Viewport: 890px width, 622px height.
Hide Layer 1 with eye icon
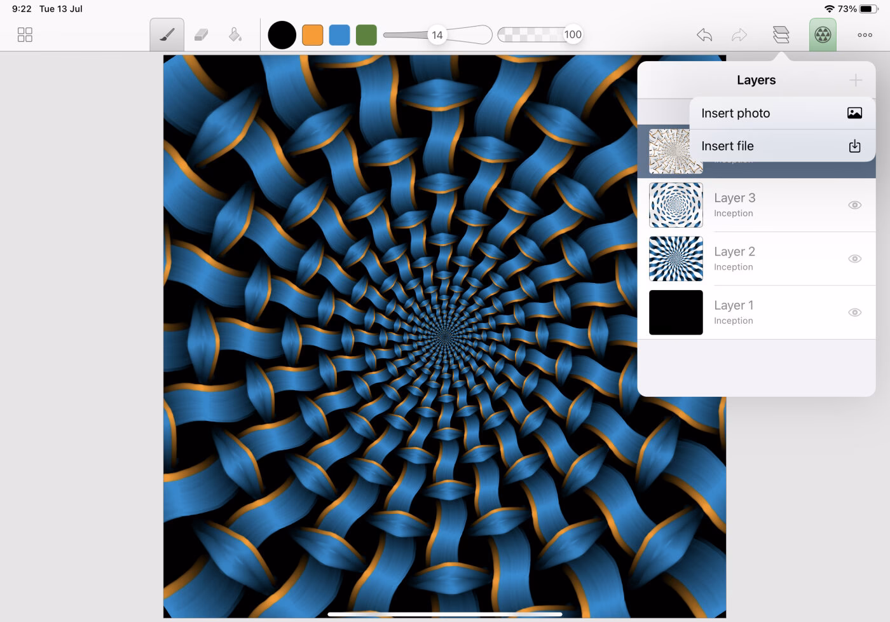pos(855,312)
